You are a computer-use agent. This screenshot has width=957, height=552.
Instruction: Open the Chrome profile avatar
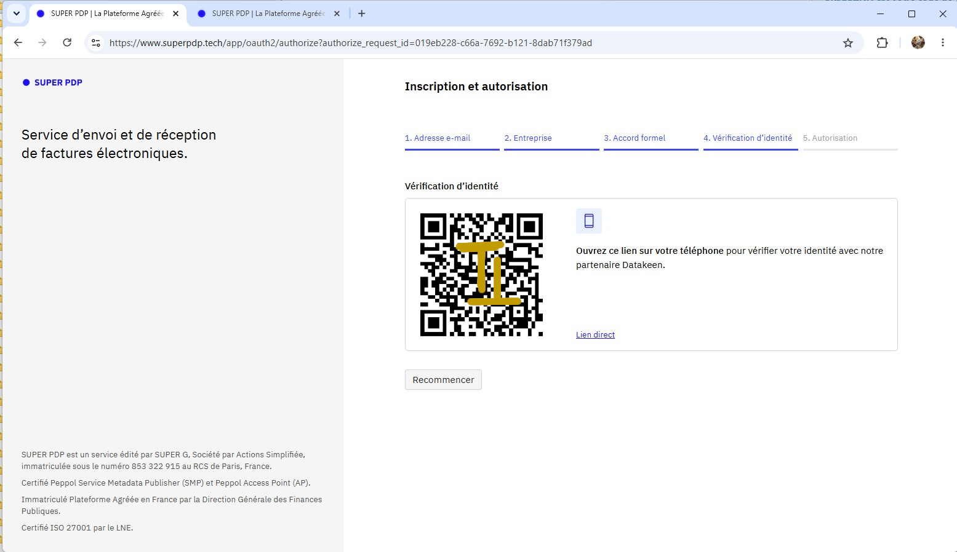[918, 42]
